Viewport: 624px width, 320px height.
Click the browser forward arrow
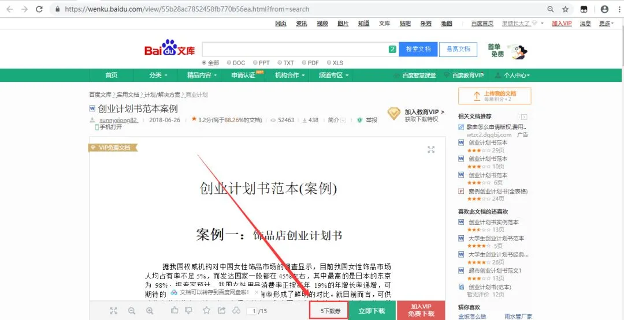pos(24,9)
